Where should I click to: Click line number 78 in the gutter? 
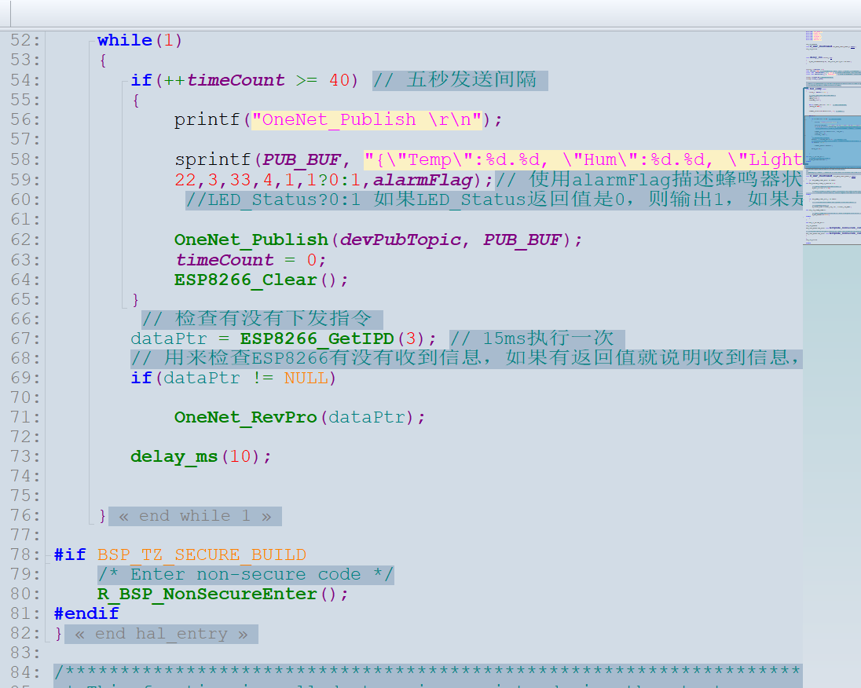(x=25, y=555)
